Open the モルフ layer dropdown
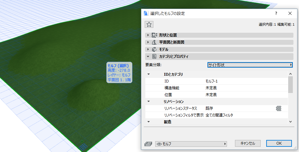Image resolution: width=299 pixels, height=152 pixels. coord(191,144)
